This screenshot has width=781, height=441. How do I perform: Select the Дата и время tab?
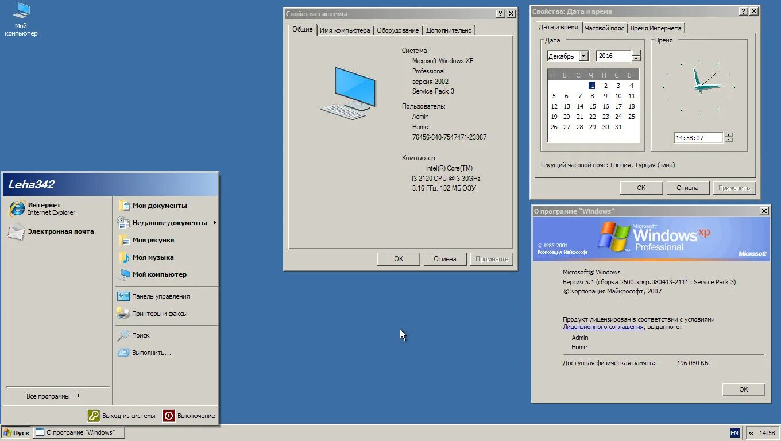click(558, 27)
